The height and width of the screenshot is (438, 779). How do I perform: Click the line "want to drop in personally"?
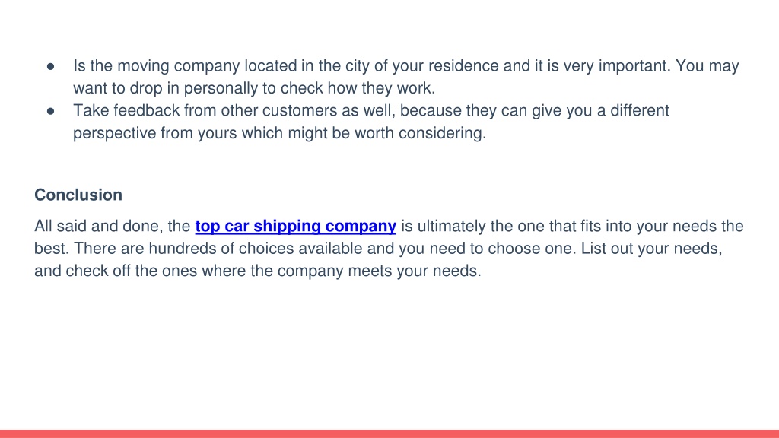pyautogui.click(x=254, y=88)
